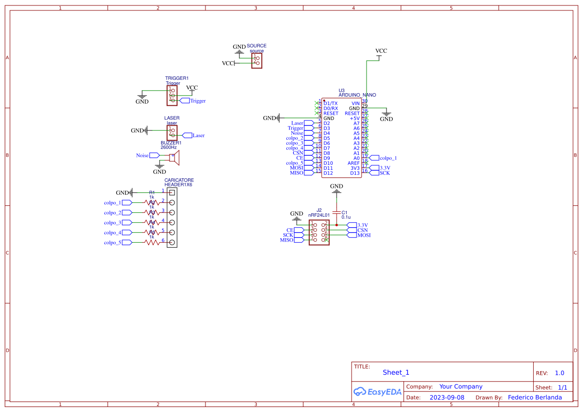Click the CARICATORE 1x6 header symbol

click(172, 217)
